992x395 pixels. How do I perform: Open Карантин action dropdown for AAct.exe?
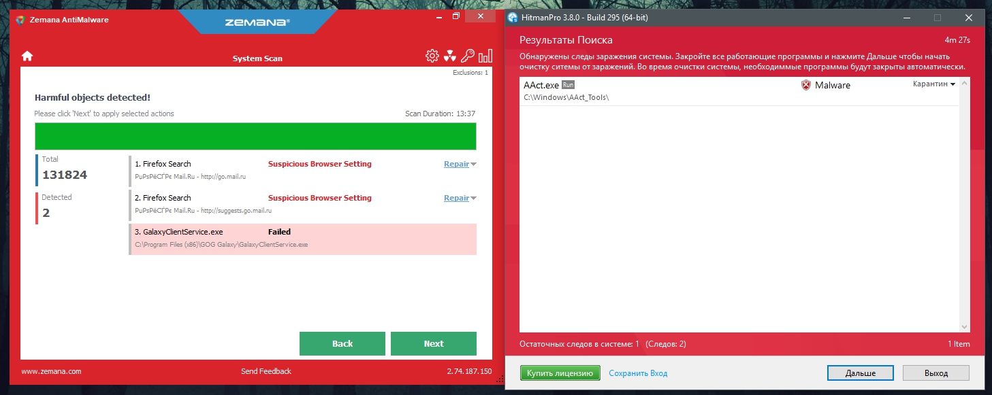(934, 84)
